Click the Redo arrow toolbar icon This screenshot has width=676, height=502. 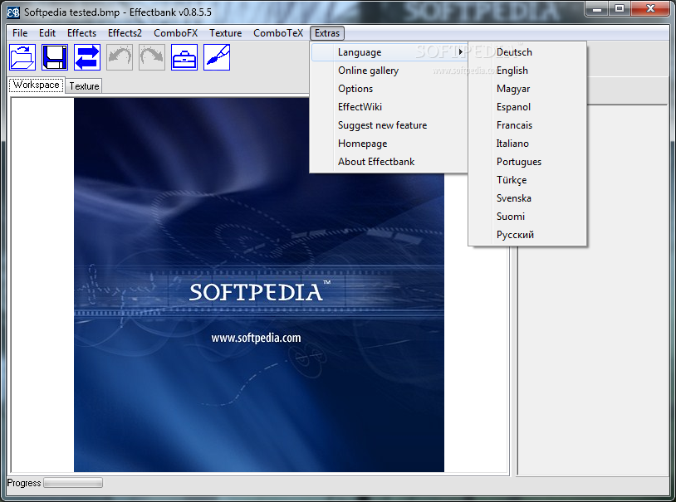pyautogui.click(x=152, y=57)
